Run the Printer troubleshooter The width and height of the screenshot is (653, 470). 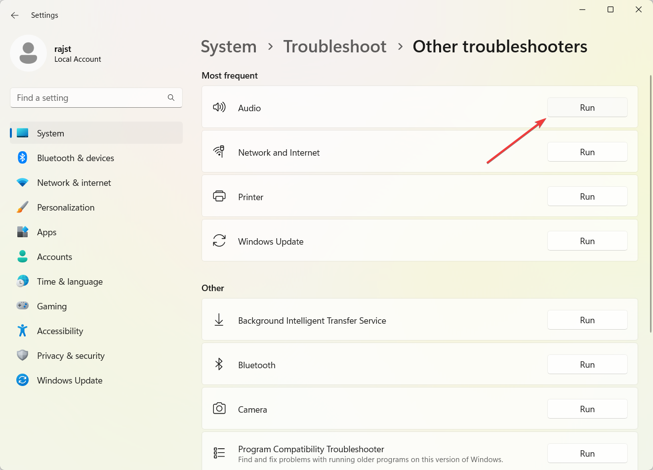coord(587,197)
